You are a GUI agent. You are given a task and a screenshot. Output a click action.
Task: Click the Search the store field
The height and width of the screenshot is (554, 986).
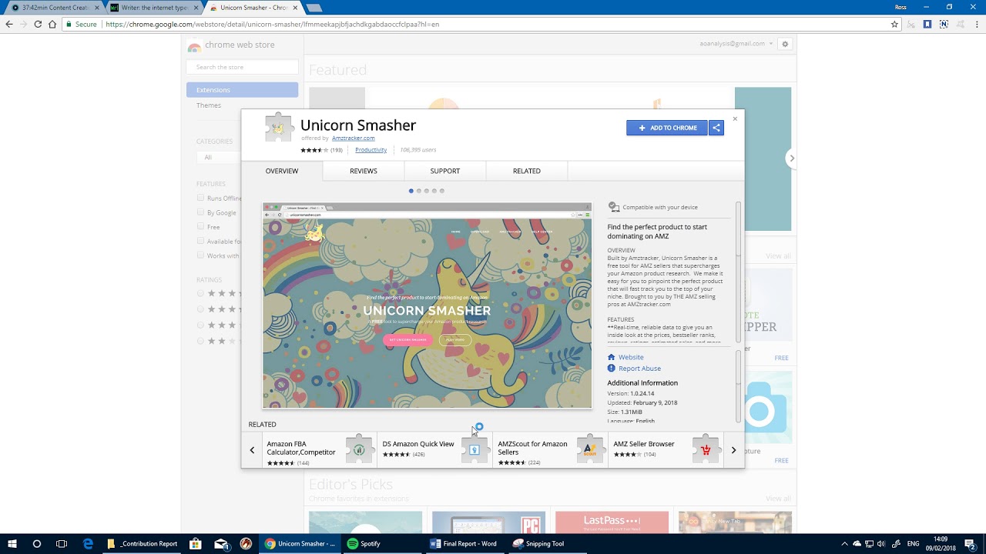point(242,67)
